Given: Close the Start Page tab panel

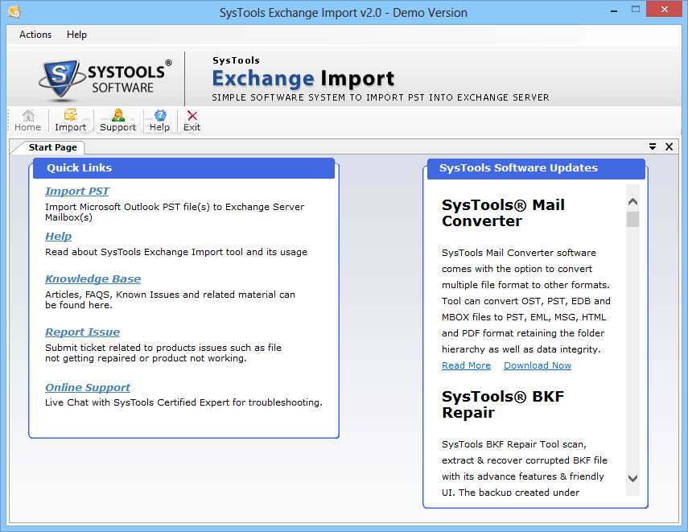Looking at the screenshot, I should tap(669, 146).
